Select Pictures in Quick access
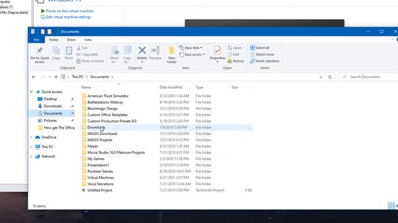The image size is (398, 223). 50,121
